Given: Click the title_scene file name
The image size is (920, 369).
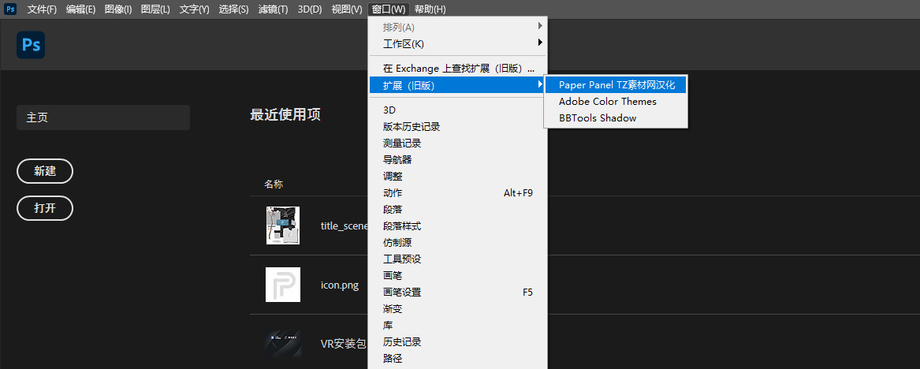Looking at the screenshot, I should [x=345, y=225].
